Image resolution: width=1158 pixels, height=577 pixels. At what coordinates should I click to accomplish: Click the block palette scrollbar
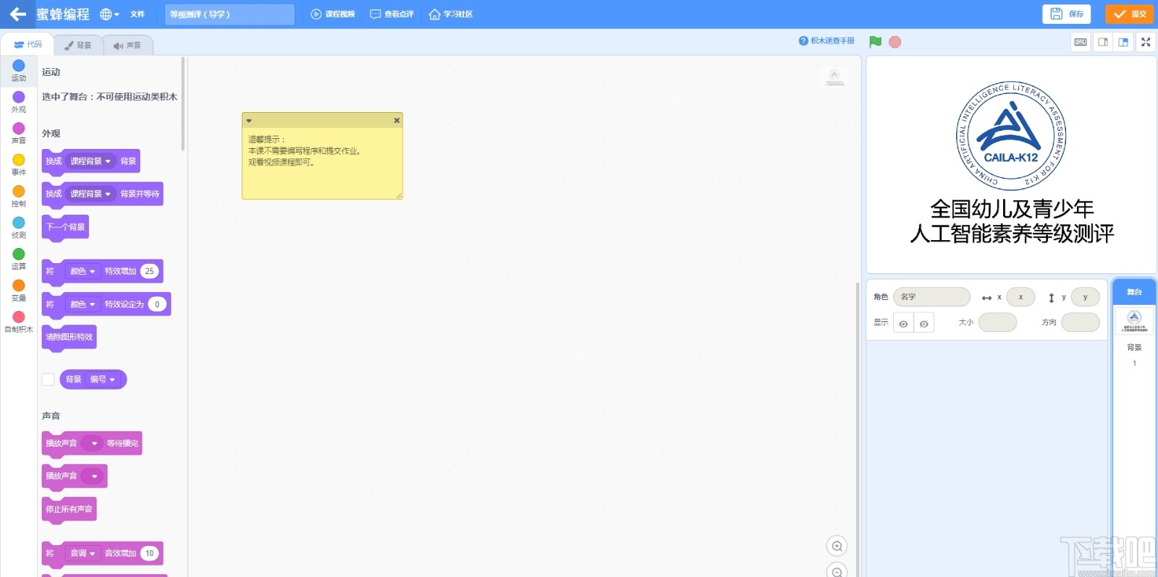(x=183, y=104)
